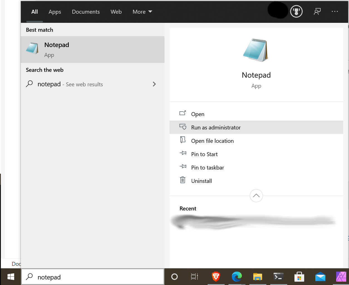Click the search box containing notepad
Screen dimensions: 349x285
pos(93,277)
